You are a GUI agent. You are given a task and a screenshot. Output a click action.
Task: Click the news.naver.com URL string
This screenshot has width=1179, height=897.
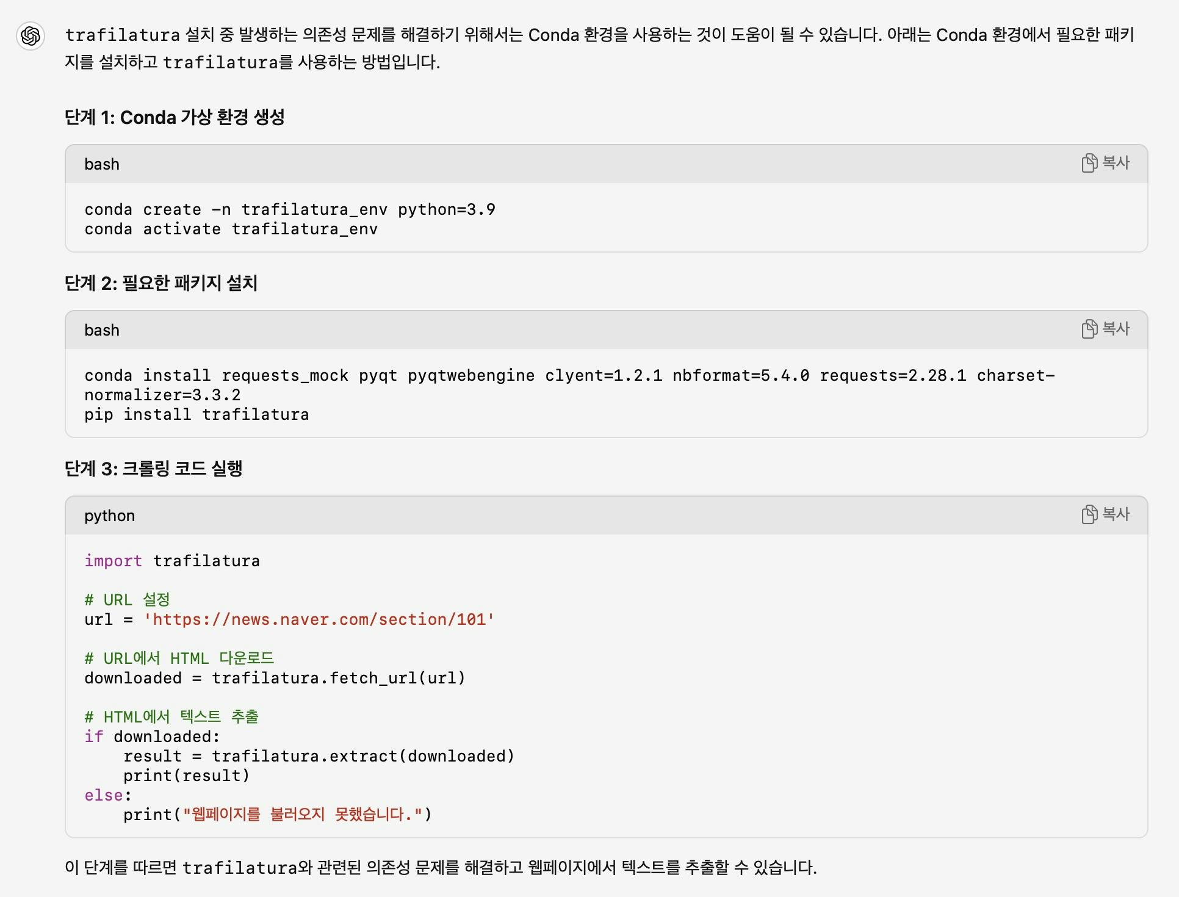point(319,619)
